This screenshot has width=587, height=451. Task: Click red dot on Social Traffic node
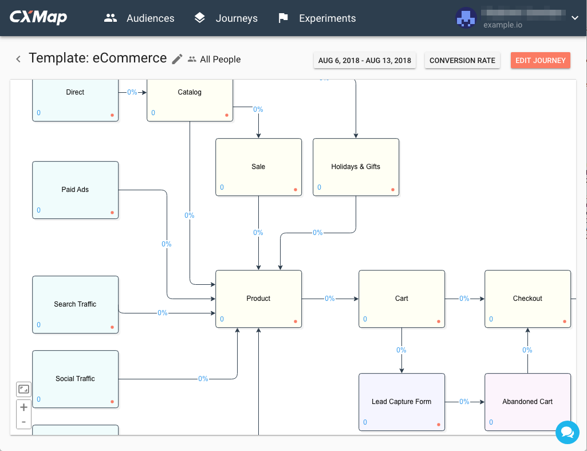coord(112,402)
